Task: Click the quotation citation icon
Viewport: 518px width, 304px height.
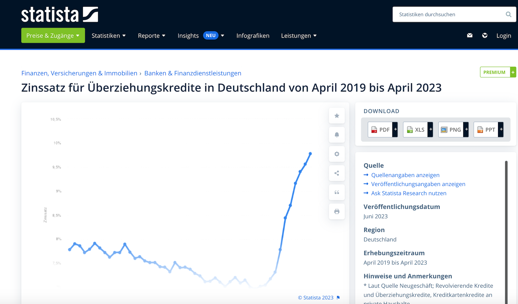Action: 337,192
